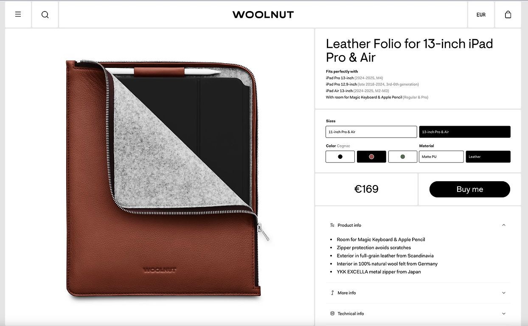Screen dimensions: 528x326
Task: Pick the green color swatch
Action: [x=403, y=157]
